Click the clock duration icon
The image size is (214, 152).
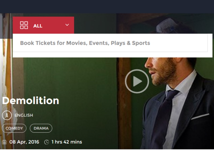coord(47,142)
